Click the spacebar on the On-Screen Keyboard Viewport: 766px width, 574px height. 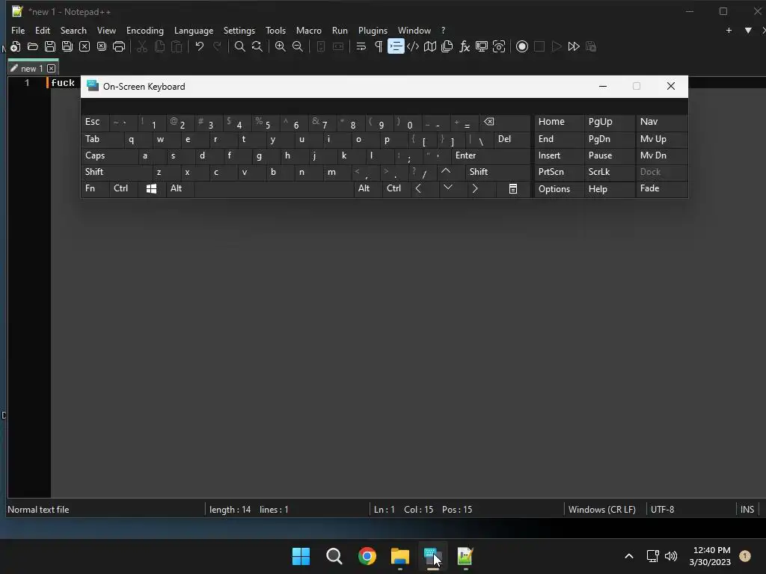[274, 188]
